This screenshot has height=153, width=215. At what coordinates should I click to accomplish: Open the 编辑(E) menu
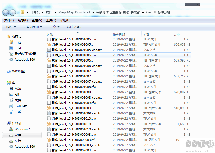tap(23, 20)
